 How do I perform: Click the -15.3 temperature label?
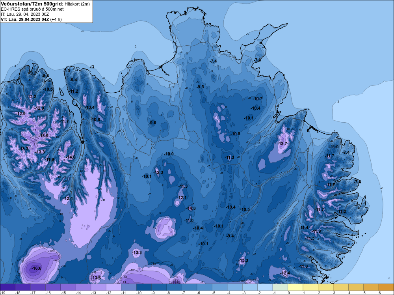coord(243,260)
